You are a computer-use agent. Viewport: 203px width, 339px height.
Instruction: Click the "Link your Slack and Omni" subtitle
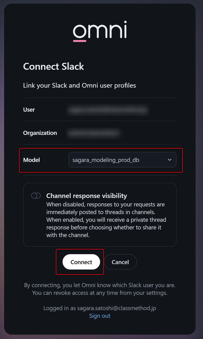79,85
